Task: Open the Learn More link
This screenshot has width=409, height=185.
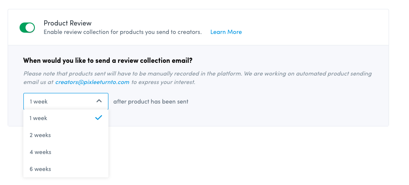Action: click(x=226, y=32)
